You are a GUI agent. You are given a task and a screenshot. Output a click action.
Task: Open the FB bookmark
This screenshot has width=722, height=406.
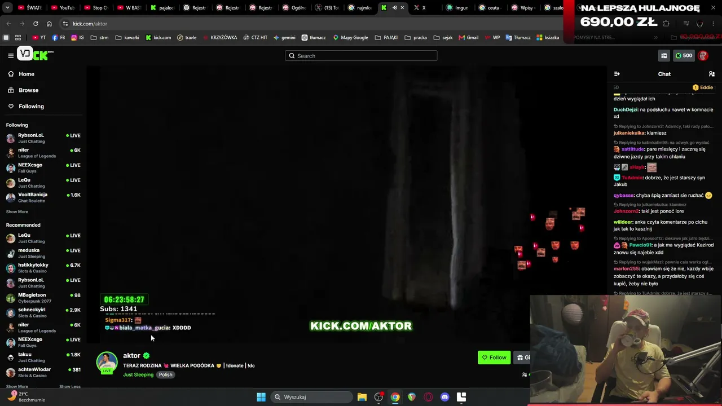[x=58, y=37]
